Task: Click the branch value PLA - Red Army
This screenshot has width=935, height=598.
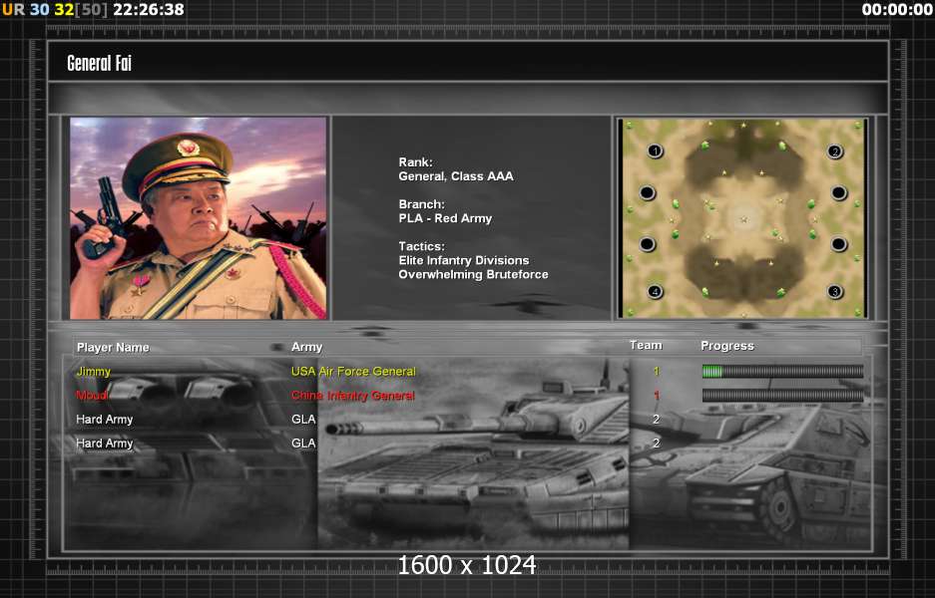Action: [x=445, y=218]
